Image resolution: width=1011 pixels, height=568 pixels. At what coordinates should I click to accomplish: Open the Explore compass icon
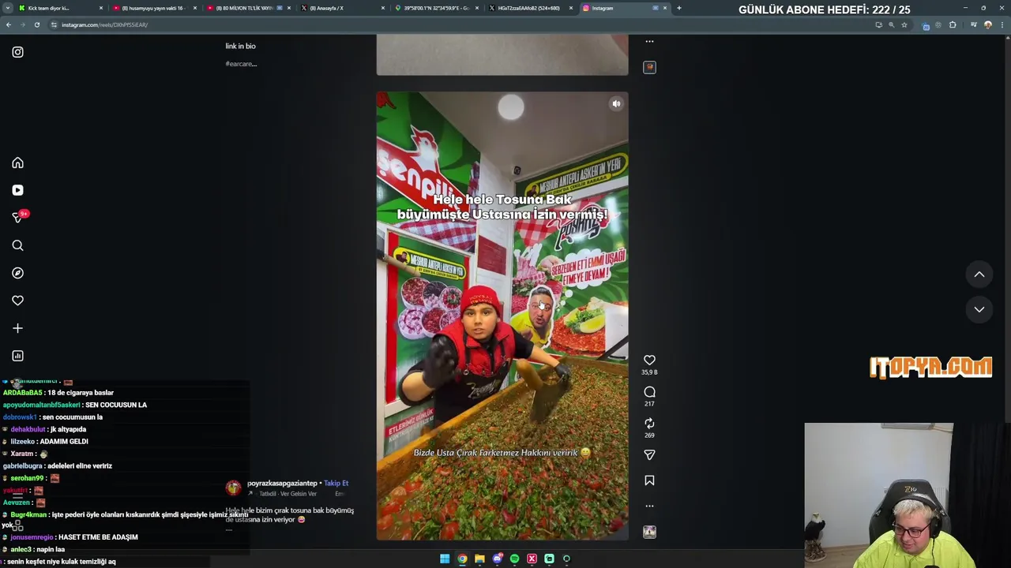pos(17,273)
